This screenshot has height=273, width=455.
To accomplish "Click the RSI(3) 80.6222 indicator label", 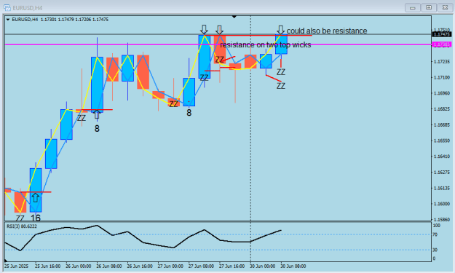I will coord(22,226).
